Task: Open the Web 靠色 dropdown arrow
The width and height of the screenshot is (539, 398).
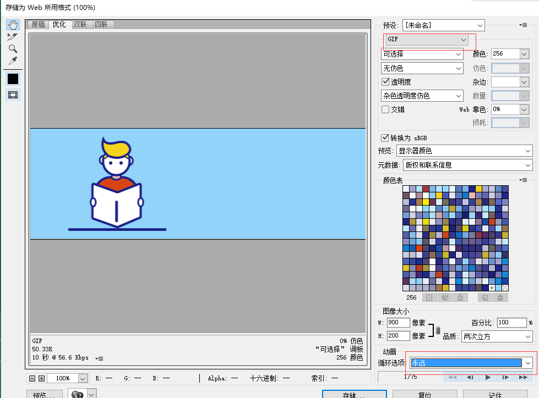Action: tap(524, 109)
